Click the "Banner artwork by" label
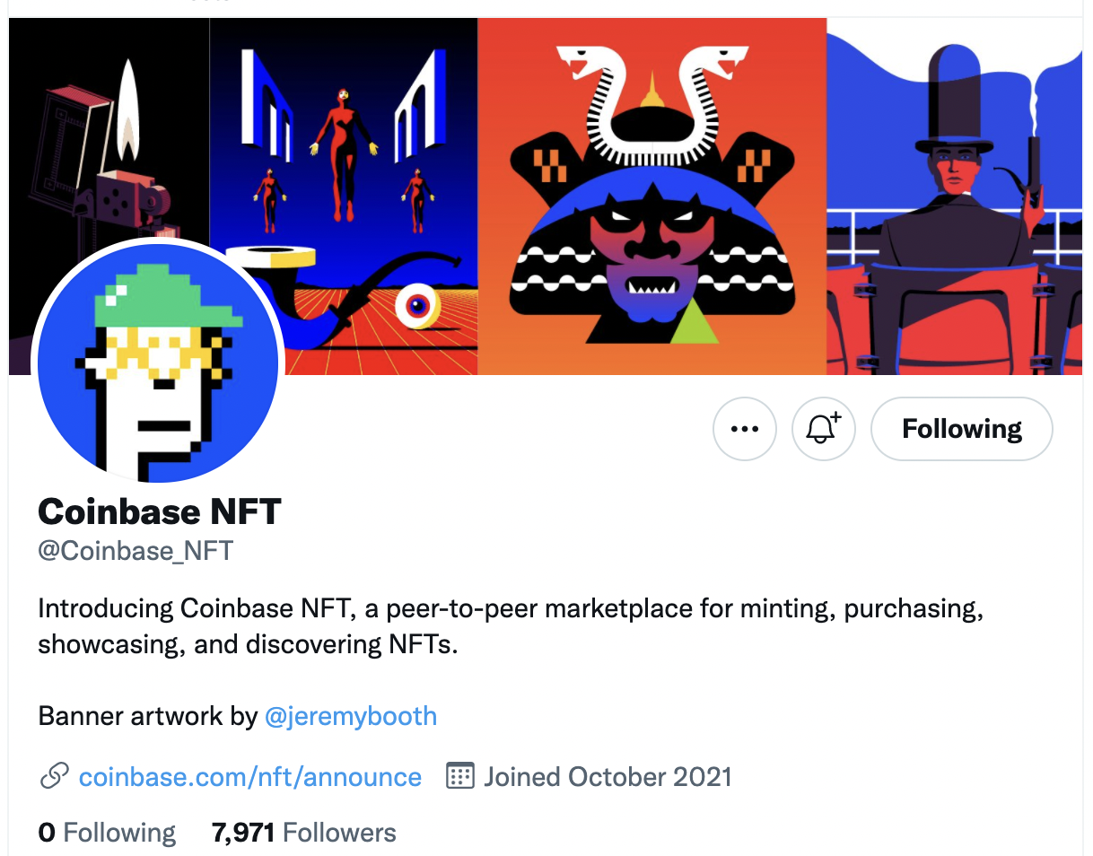This screenshot has width=1093, height=856. click(x=147, y=716)
